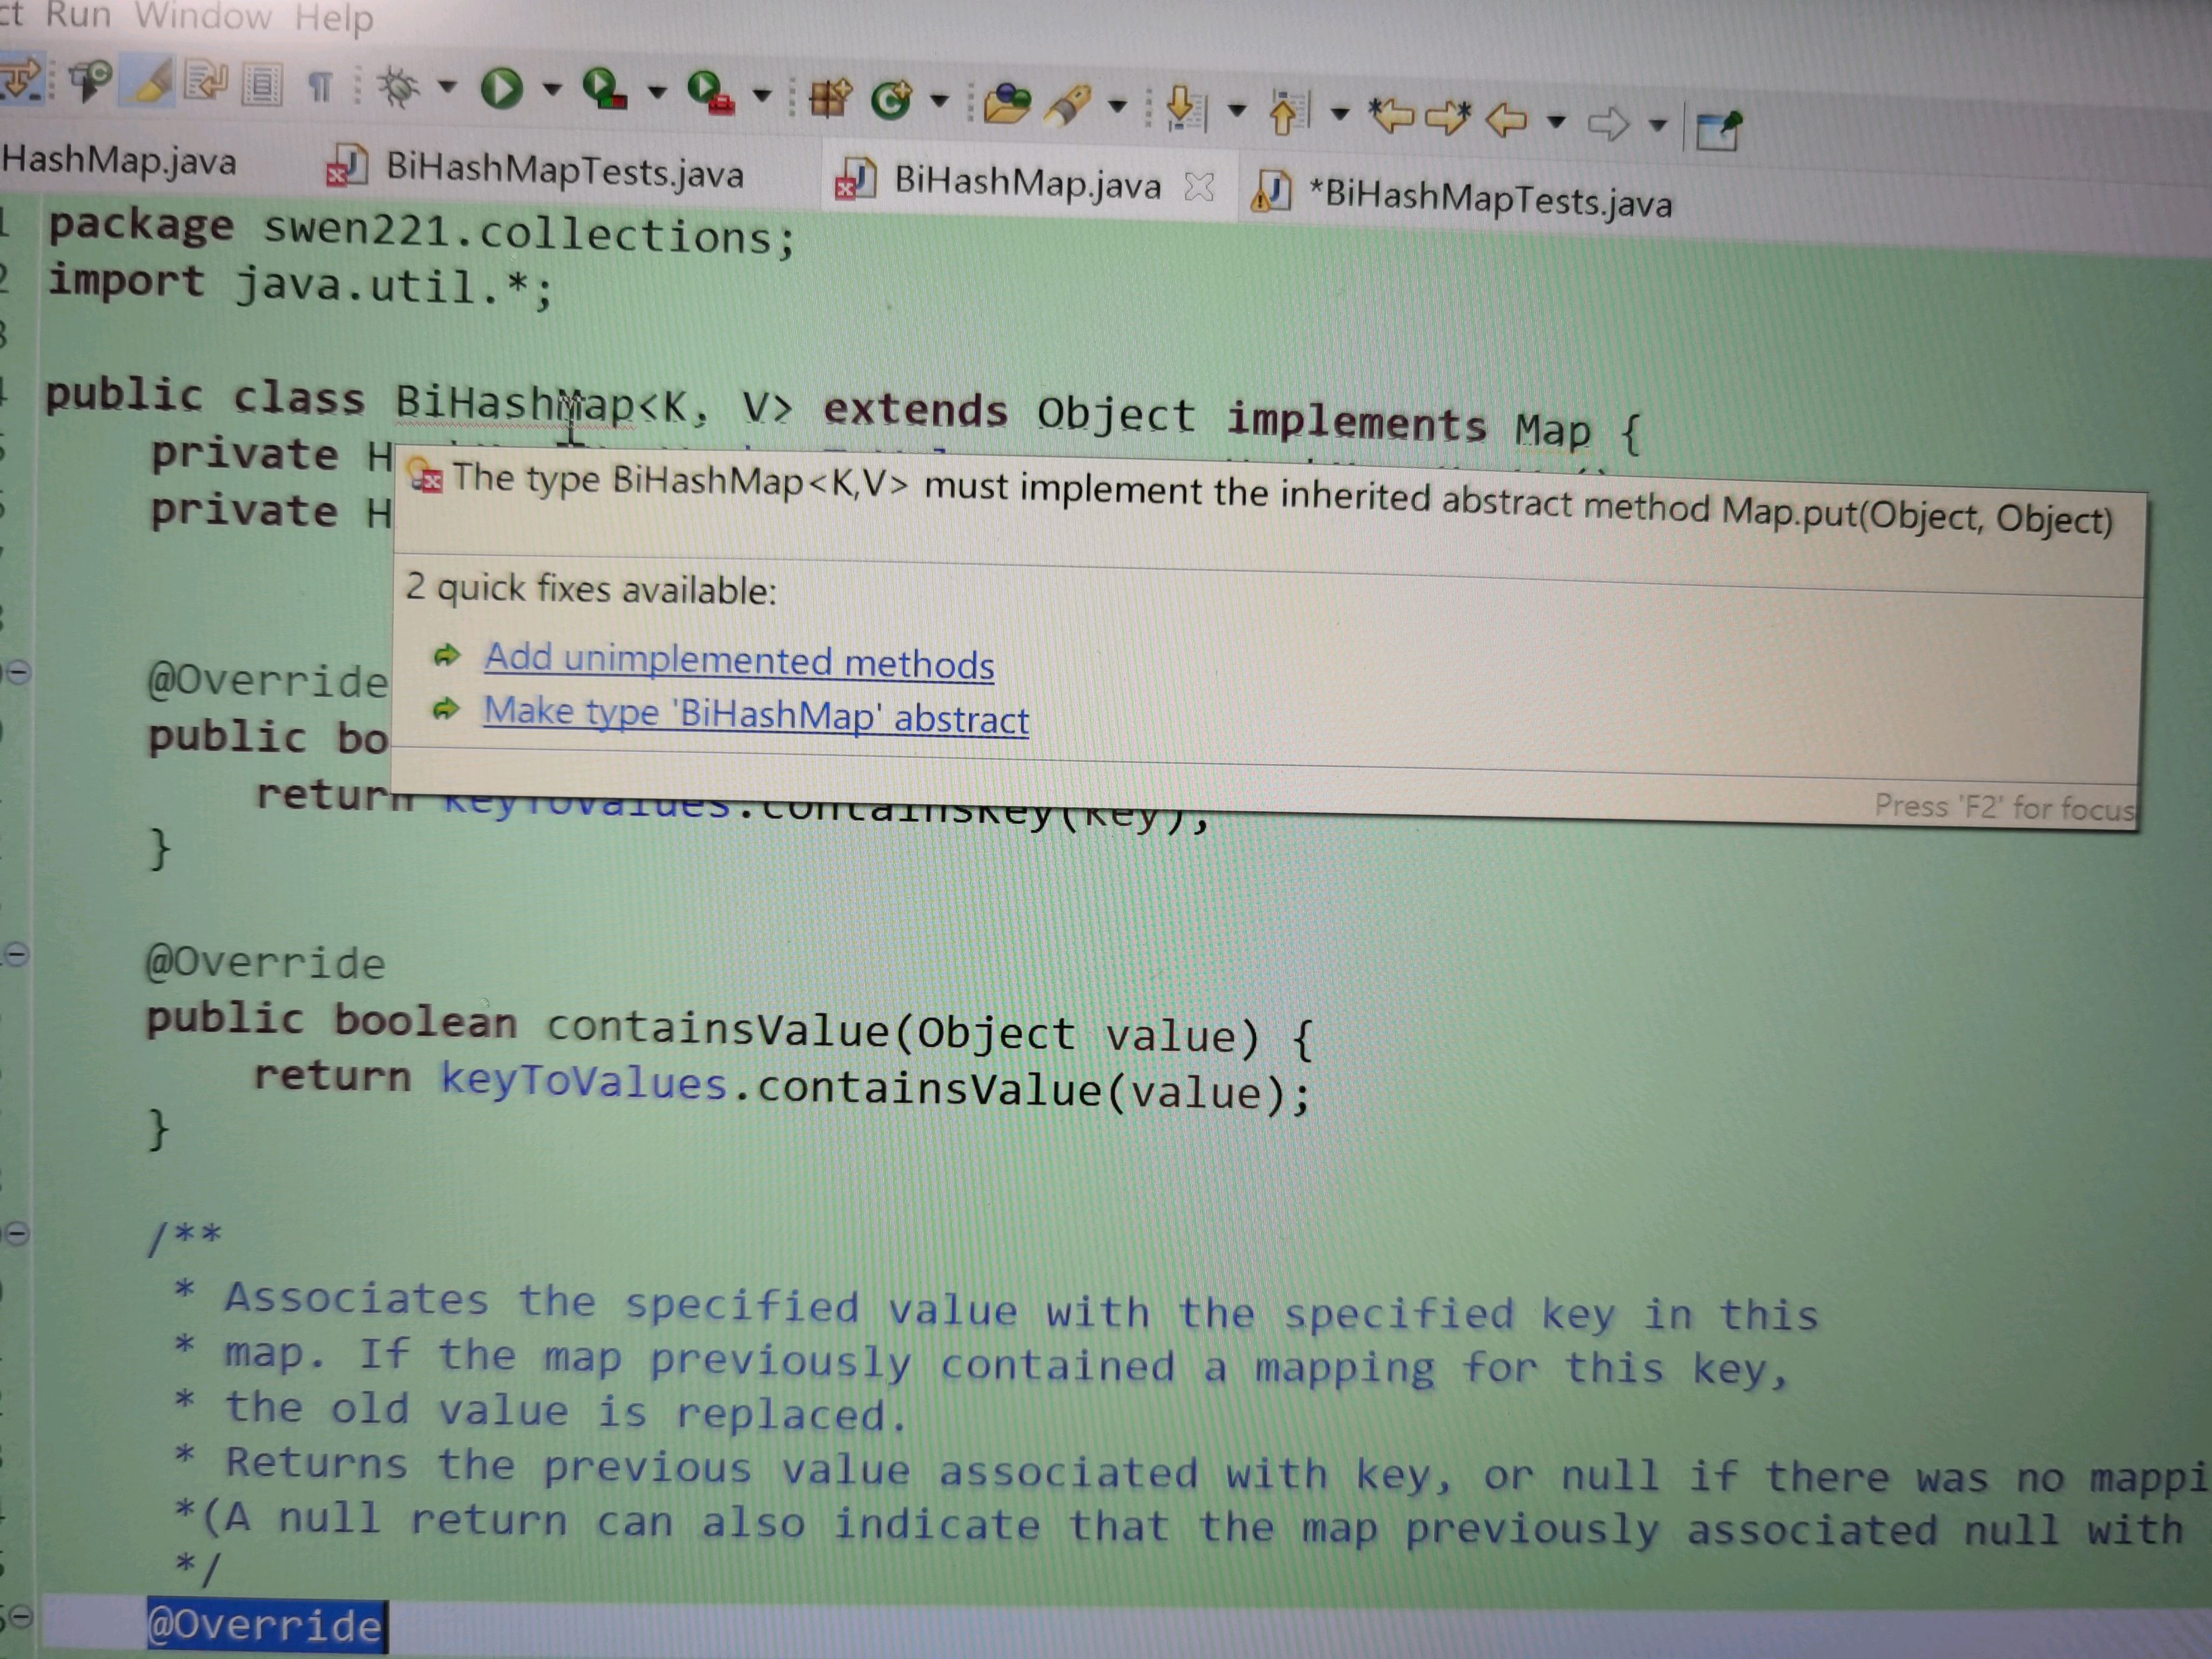Expand the Search dropdown arrow
2212x1659 pixels.
tap(1118, 106)
